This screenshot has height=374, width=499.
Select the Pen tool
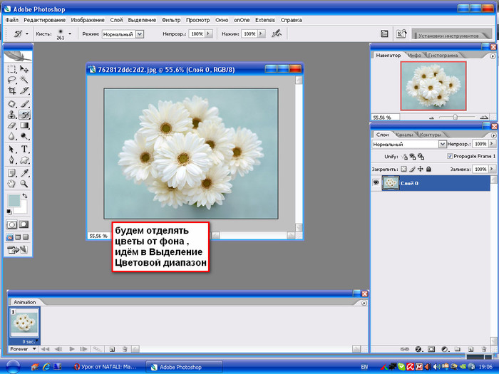coord(12,160)
